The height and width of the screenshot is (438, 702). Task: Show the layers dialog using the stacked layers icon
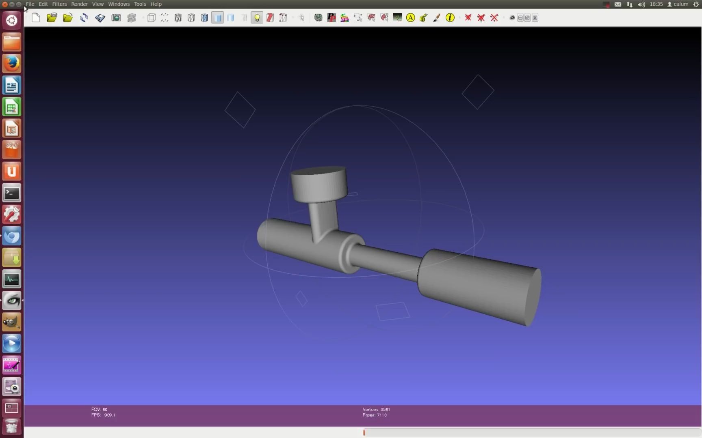pyautogui.click(x=131, y=17)
